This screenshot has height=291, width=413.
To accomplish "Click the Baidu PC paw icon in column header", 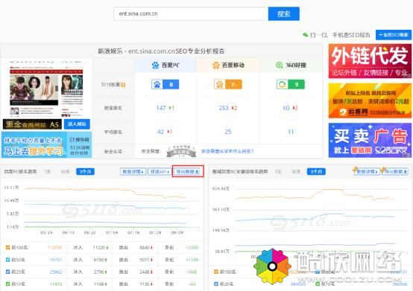I will 155,65.
